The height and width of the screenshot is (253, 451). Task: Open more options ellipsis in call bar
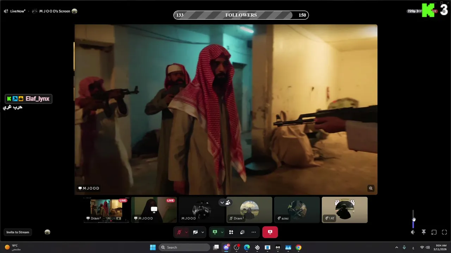[x=254, y=232]
